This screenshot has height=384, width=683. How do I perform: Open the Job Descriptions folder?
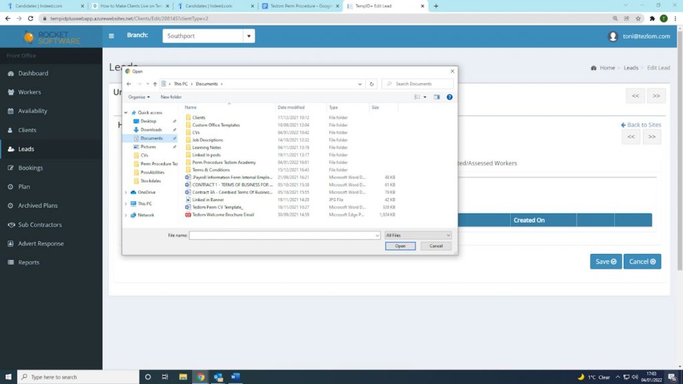point(207,140)
